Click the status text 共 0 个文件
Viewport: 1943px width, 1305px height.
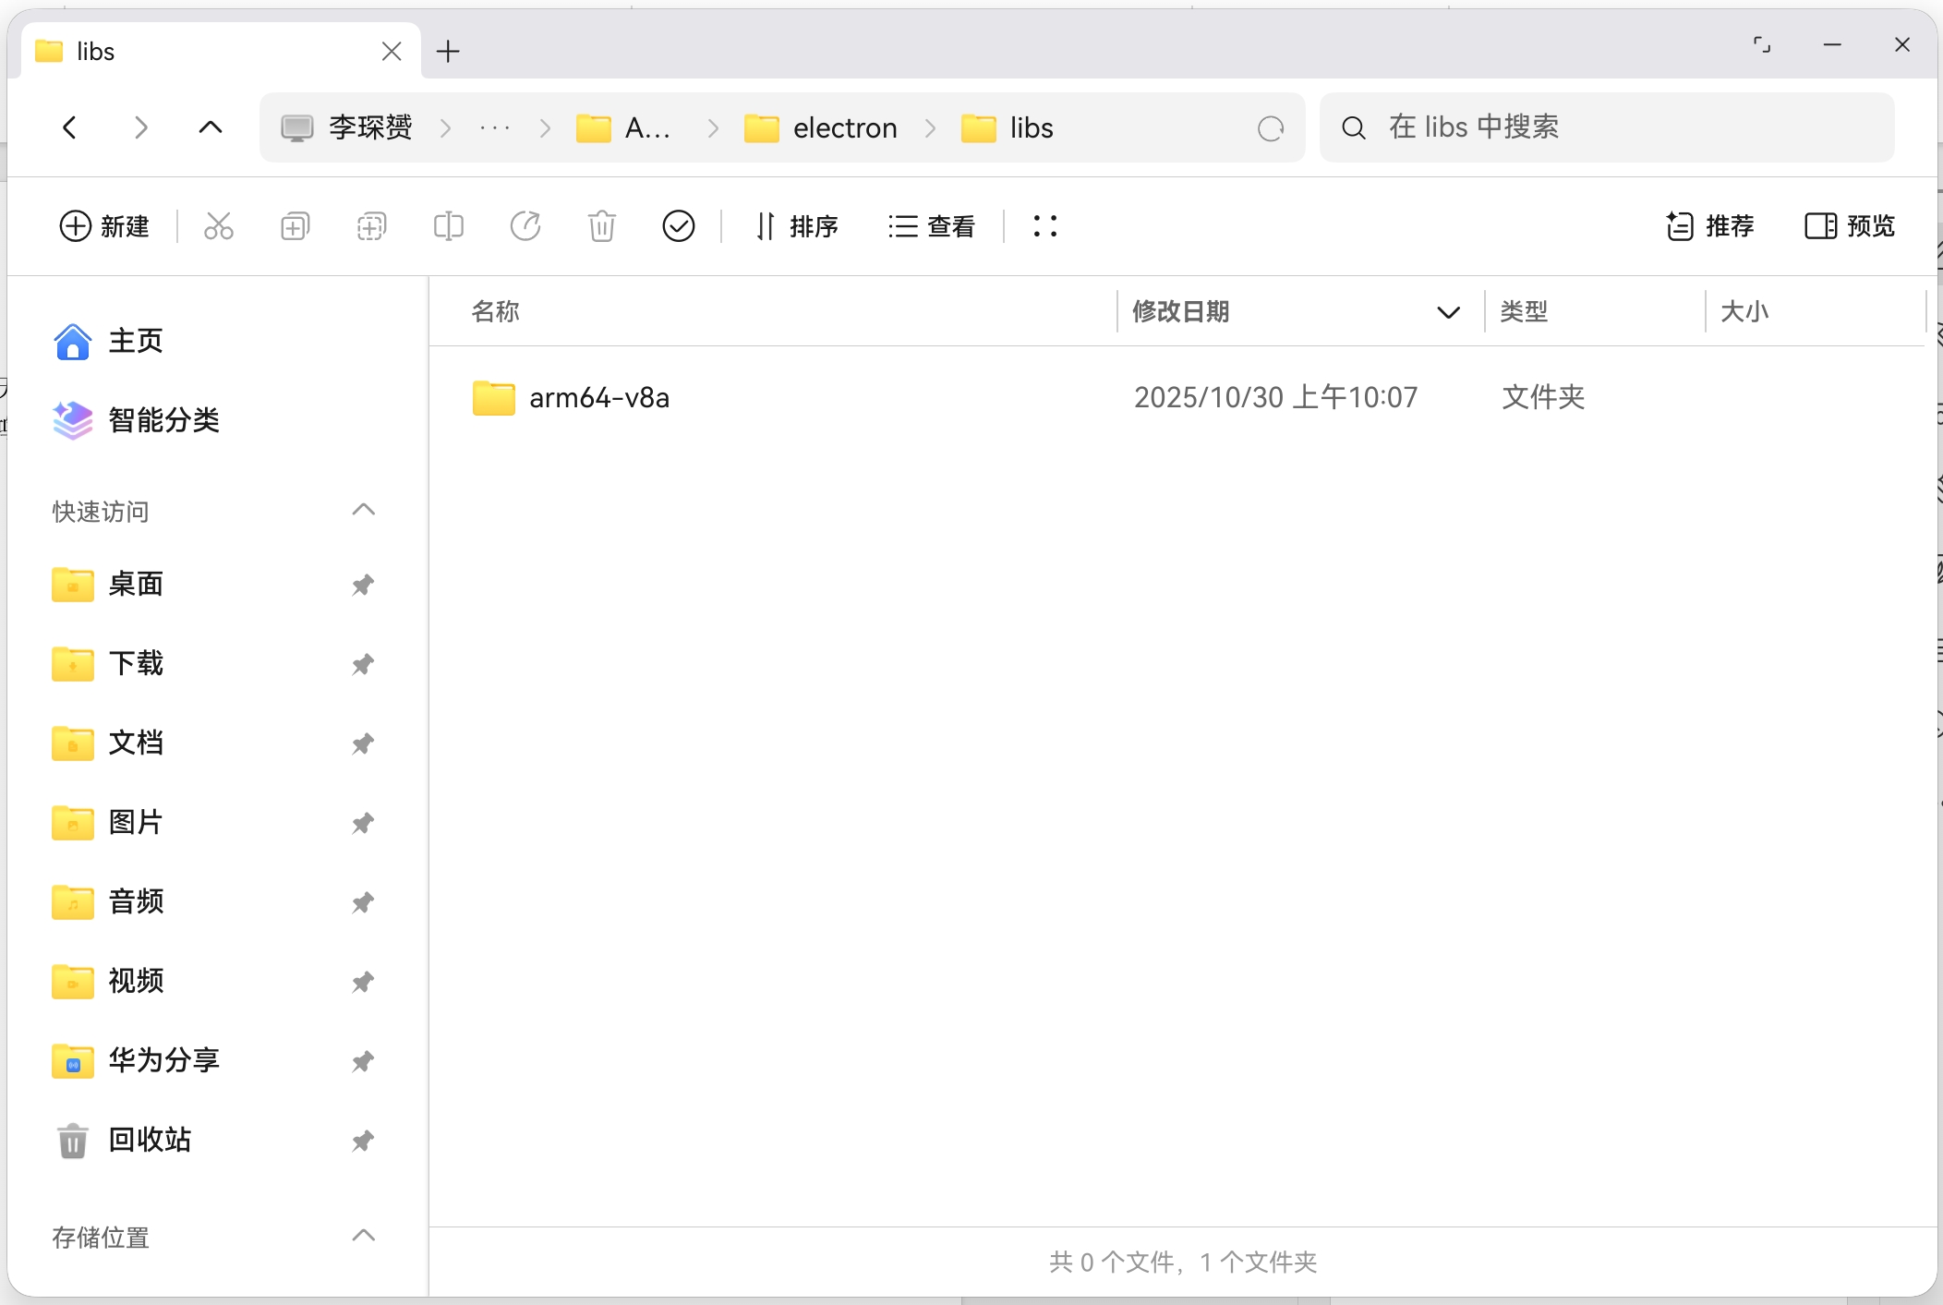1111,1263
